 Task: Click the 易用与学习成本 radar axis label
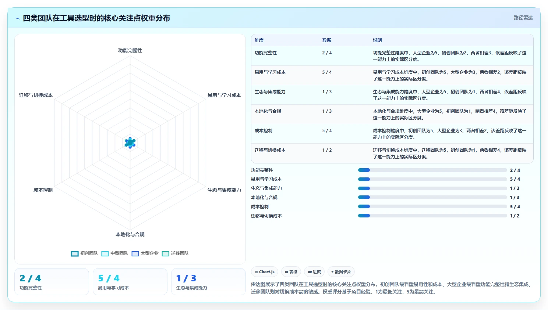tap(224, 95)
